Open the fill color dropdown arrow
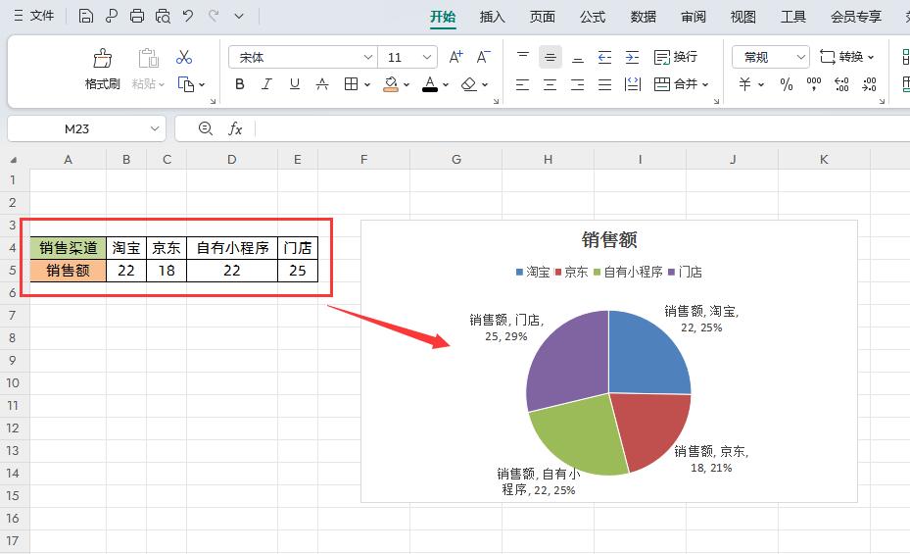The height and width of the screenshot is (554, 910). [x=407, y=84]
